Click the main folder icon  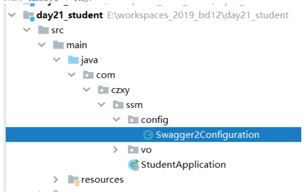(x=58, y=45)
